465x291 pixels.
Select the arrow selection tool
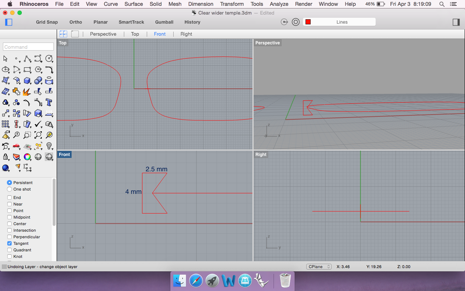click(x=5, y=59)
